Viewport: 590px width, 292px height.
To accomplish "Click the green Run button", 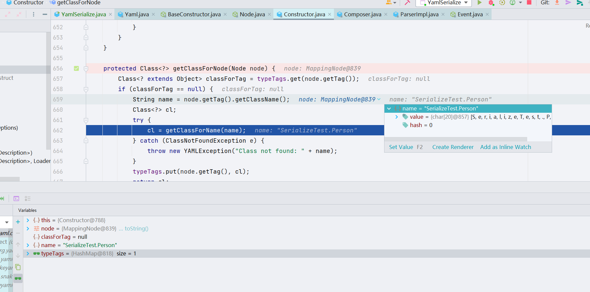I will 479,3.
